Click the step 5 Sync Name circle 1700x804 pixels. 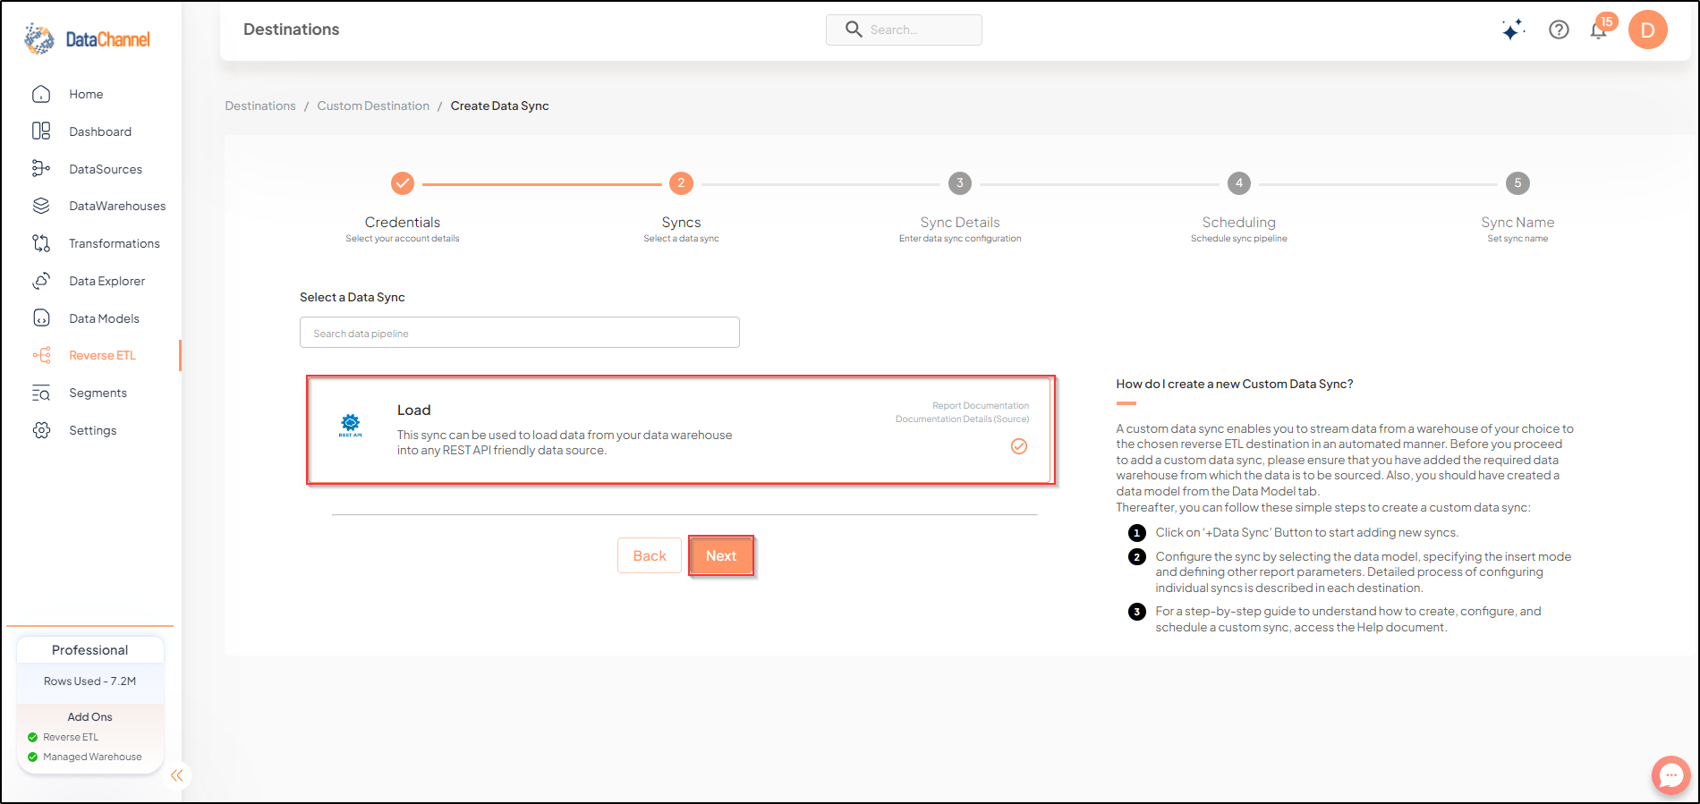pyautogui.click(x=1517, y=183)
